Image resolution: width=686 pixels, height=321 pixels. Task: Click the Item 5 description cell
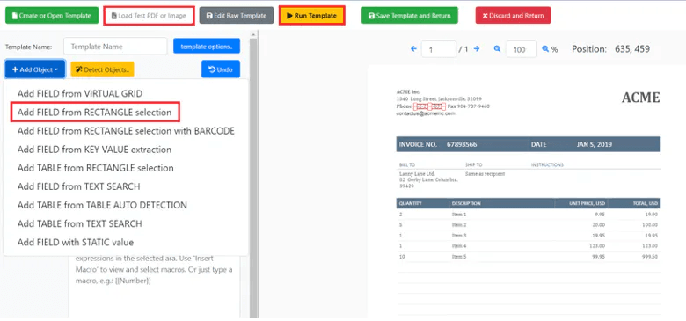(x=459, y=257)
